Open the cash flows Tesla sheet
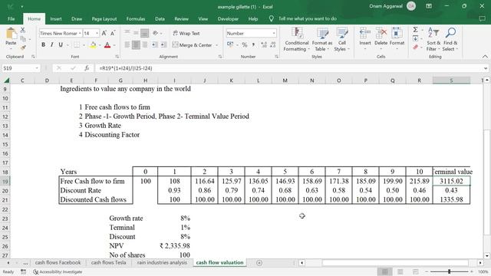Screen dimensions: 491x276 [x=108, y=262]
